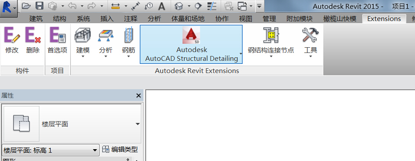Expand the 楼层平面 type selector arrow
The height and width of the screenshot is (161, 415).
138,124
